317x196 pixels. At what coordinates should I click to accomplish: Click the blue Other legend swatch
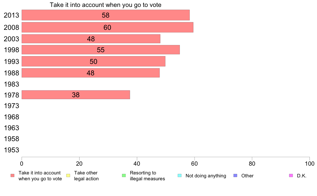[x=235, y=175]
